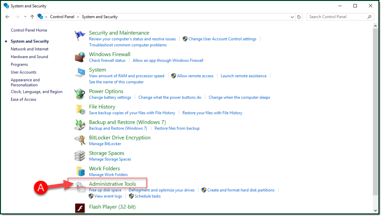Click Free up disk space
Image resolution: width=382 pixels, height=217 pixels.
[x=105, y=190]
